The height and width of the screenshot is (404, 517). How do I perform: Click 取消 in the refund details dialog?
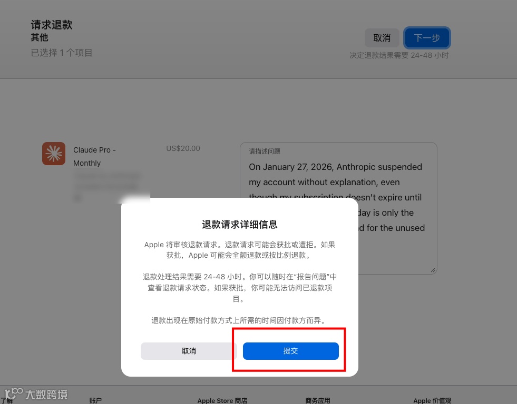(189, 351)
